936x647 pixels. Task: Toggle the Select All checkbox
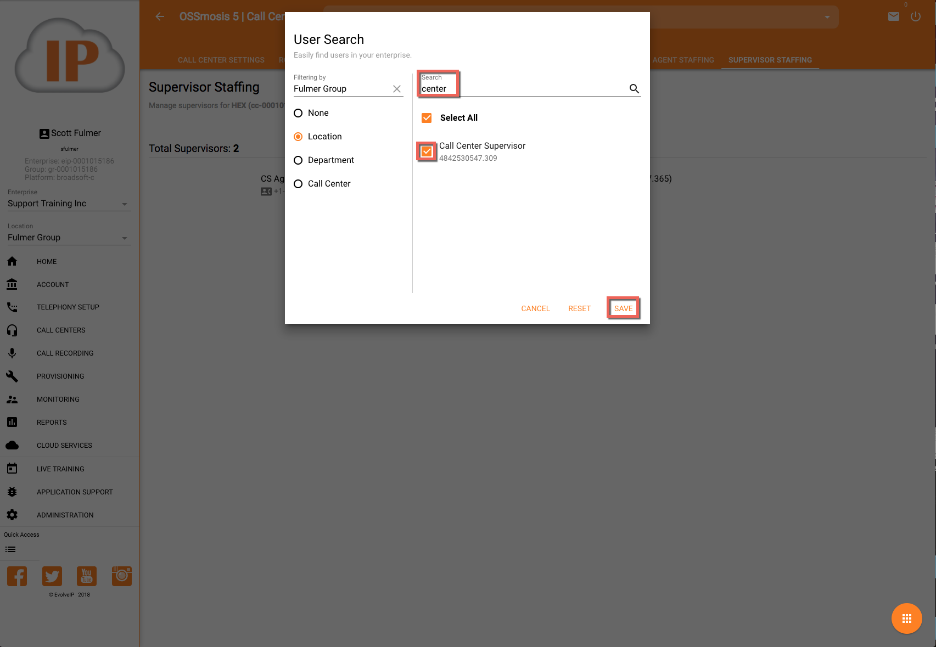tap(427, 118)
